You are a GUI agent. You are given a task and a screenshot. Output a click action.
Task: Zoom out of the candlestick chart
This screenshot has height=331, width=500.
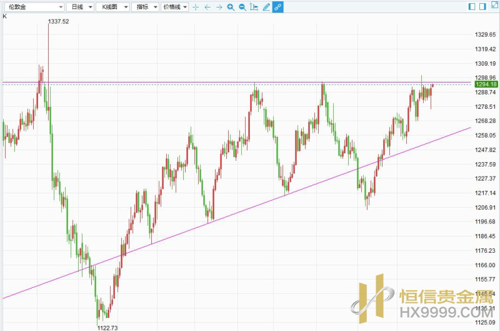tap(242, 7)
